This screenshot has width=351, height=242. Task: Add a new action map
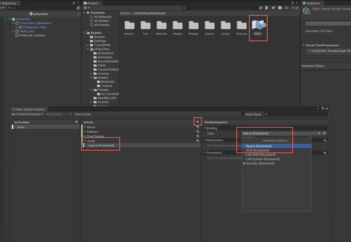77,122
